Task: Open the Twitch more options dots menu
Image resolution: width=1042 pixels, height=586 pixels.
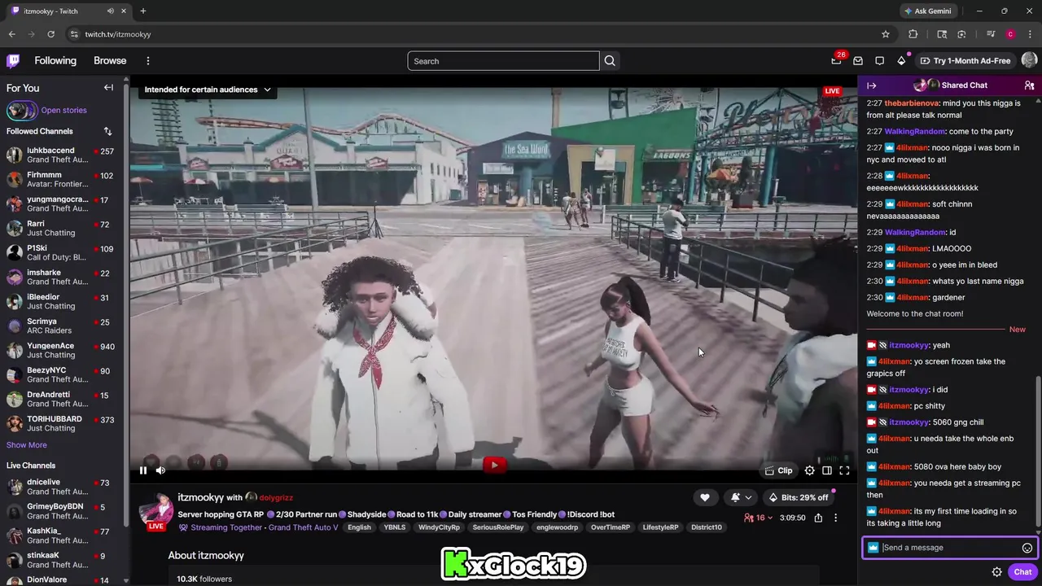Action: [x=148, y=60]
